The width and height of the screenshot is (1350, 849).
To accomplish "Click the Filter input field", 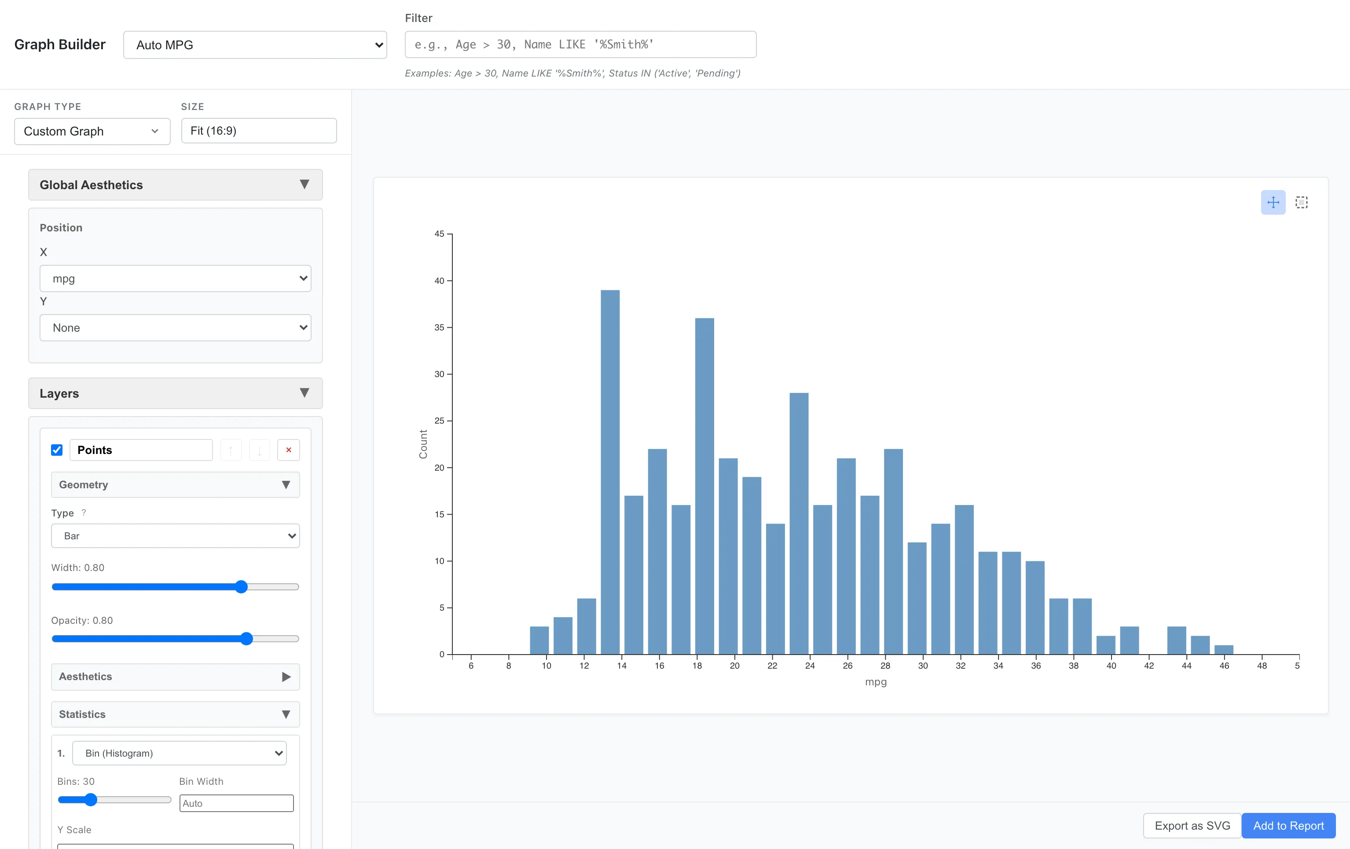I will point(580,44).
